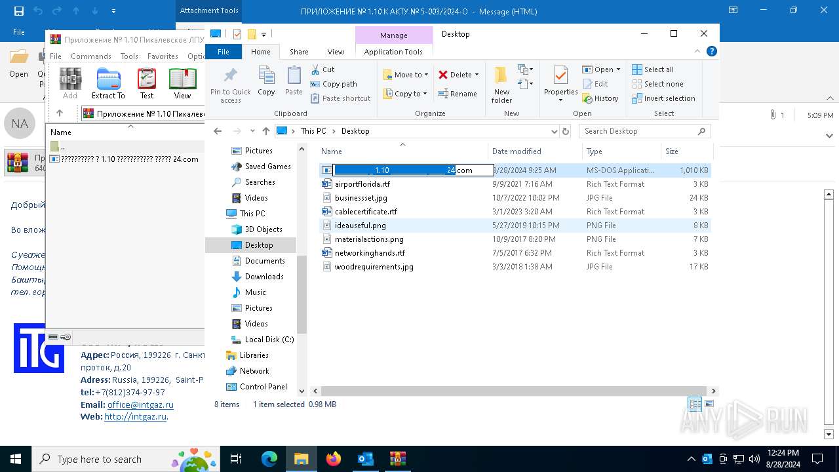Viewport: 839px width, 472px height.
Task: Select Downloads in navigation pane
Action: (263, 277)
